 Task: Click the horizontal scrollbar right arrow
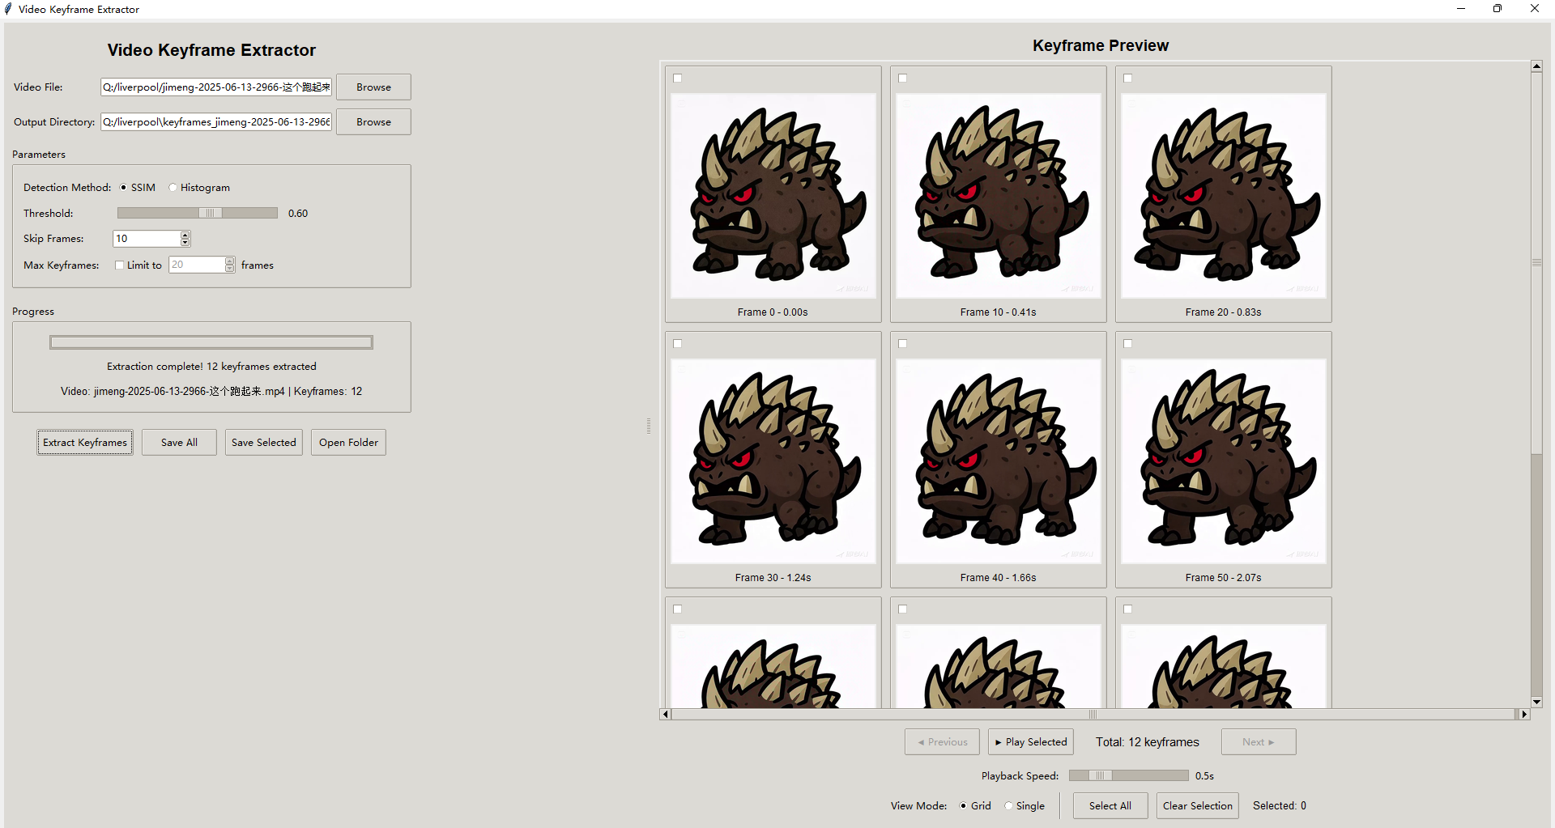tap(1524, 715)
